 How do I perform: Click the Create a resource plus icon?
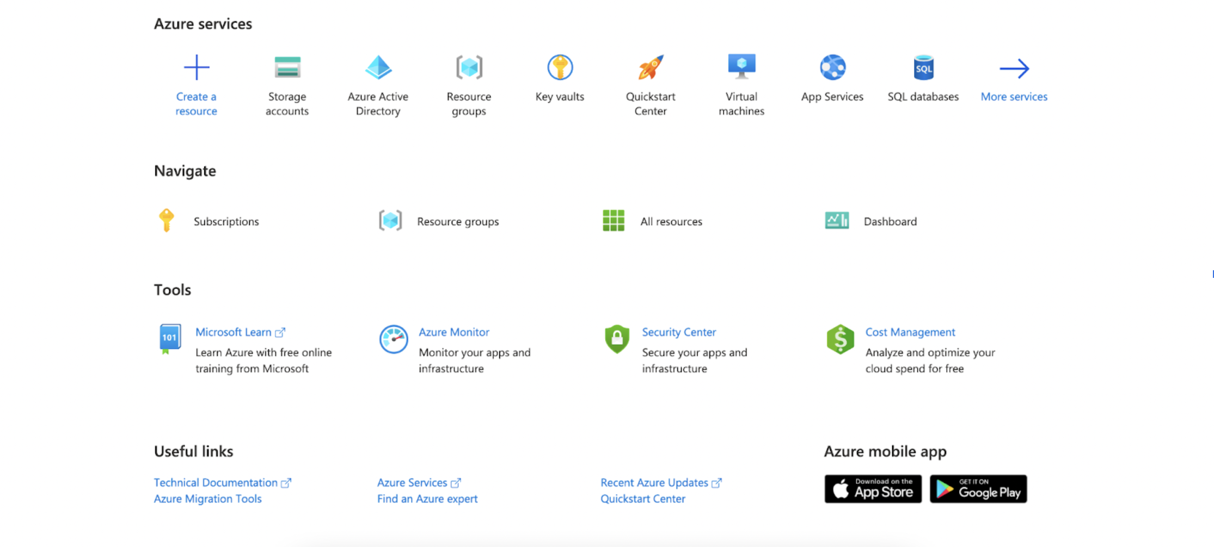[x=197, y=67]
